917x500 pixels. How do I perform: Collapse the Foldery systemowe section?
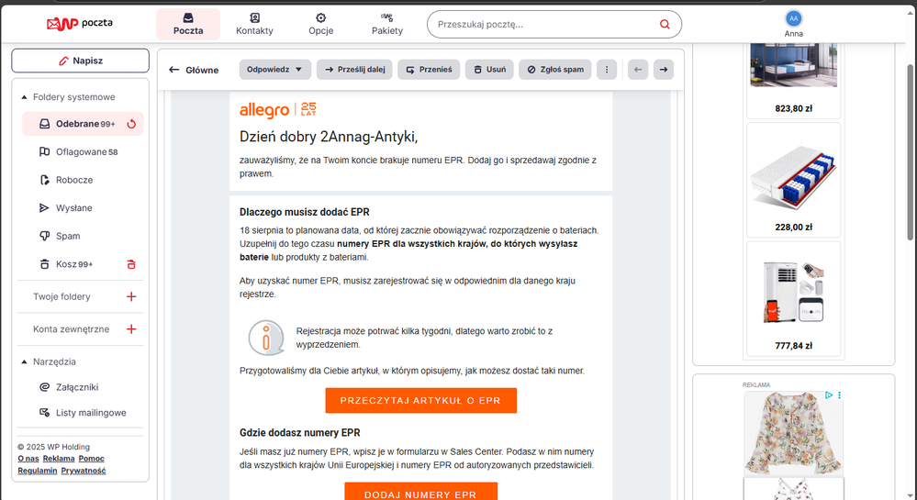[x=24, y=97]
